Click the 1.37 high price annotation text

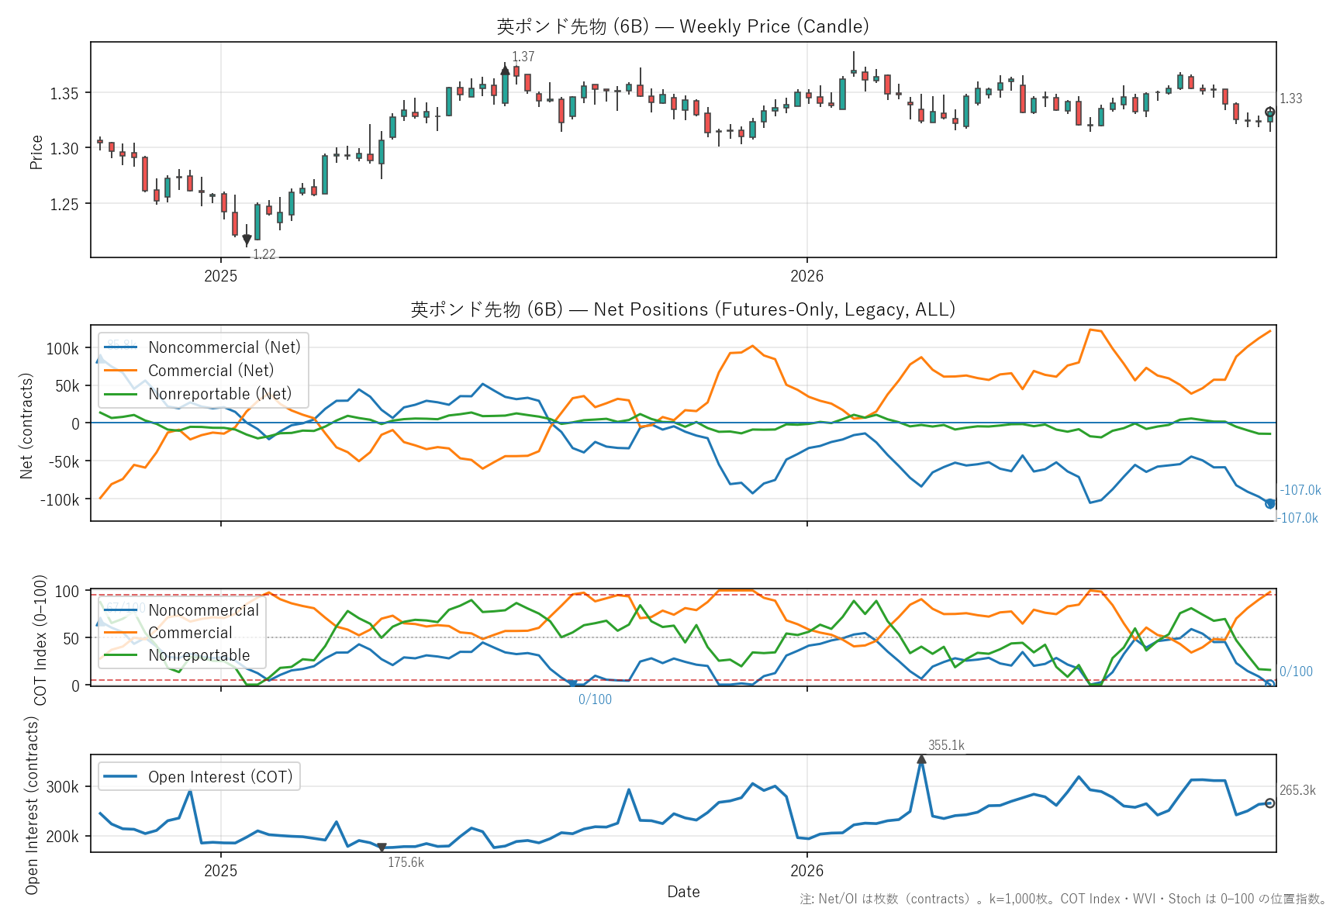(523, 57)
